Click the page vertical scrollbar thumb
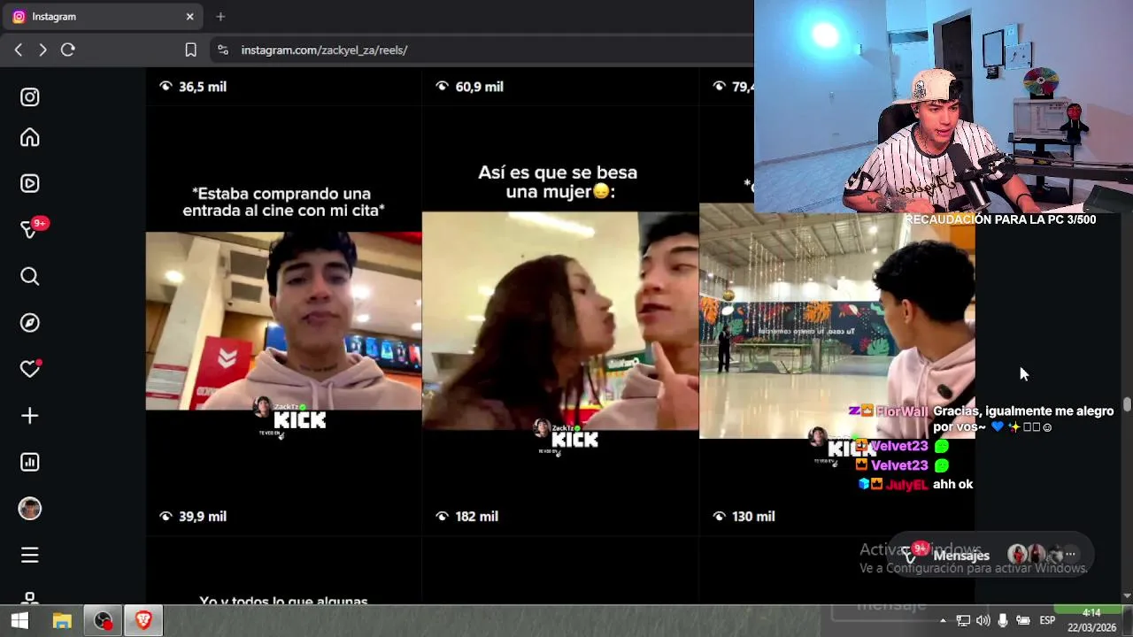 1127,404
